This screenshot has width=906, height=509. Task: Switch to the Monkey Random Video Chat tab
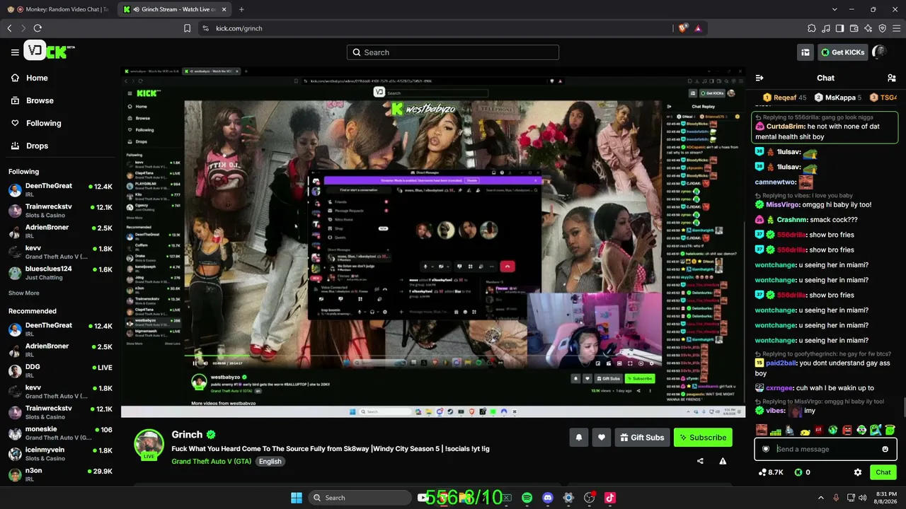(x=58, y=9)
